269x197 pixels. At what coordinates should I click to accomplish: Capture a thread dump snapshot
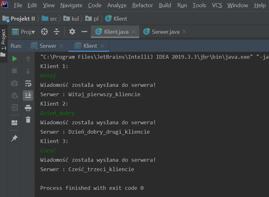point(14,83)
